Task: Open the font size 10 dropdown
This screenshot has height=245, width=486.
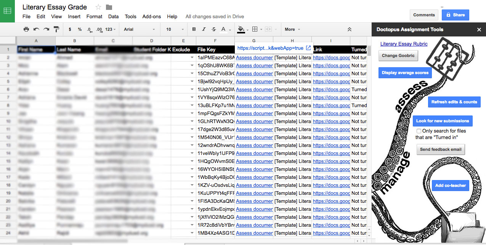Action: click(173, 29)
